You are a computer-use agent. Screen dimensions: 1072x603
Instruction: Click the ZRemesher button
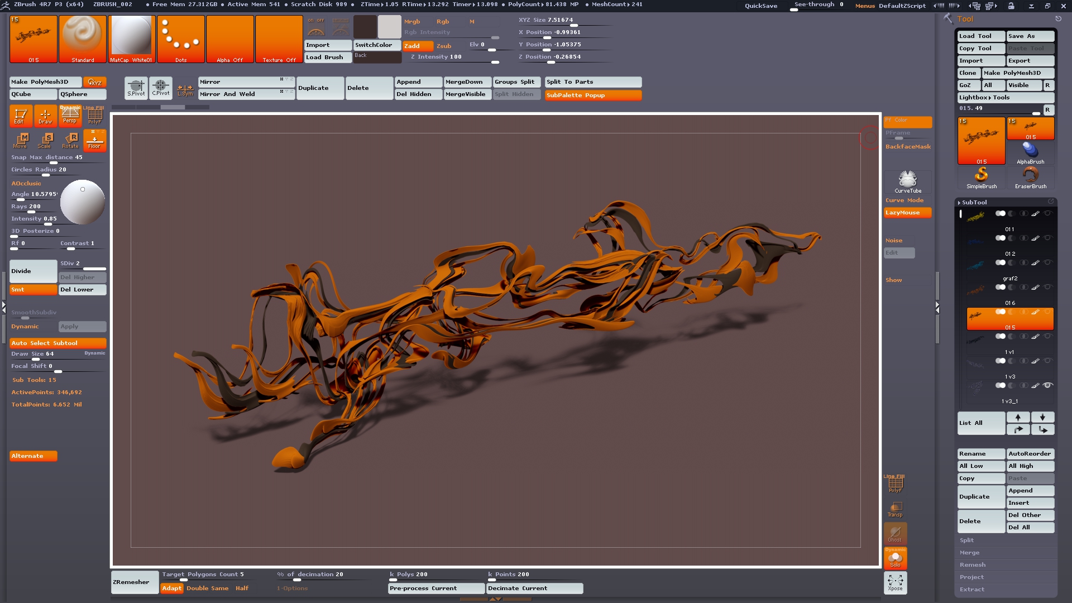pos(134,582)
